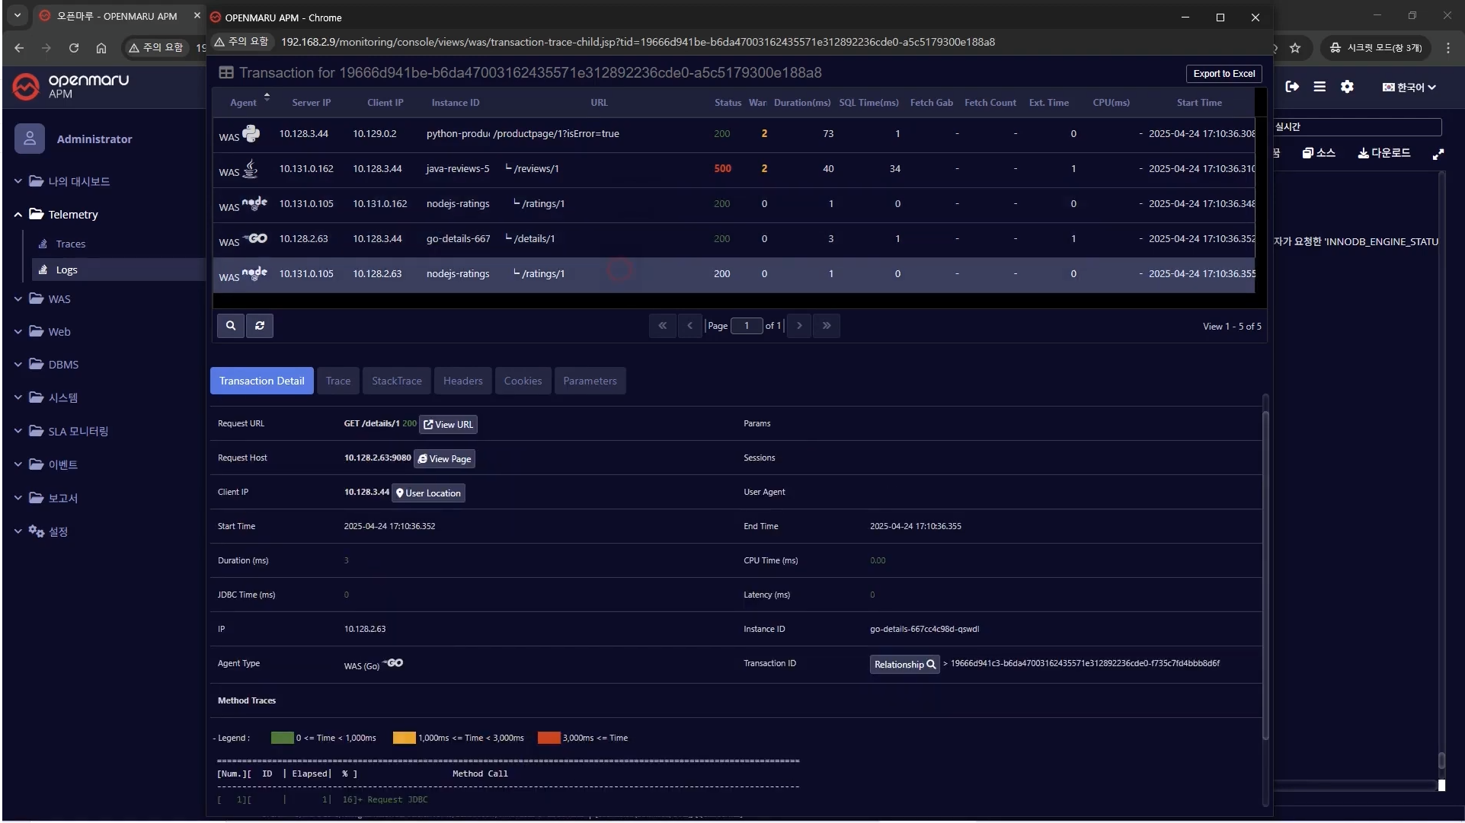Click the expand fullscreen arrows icon

point(1438,155)
